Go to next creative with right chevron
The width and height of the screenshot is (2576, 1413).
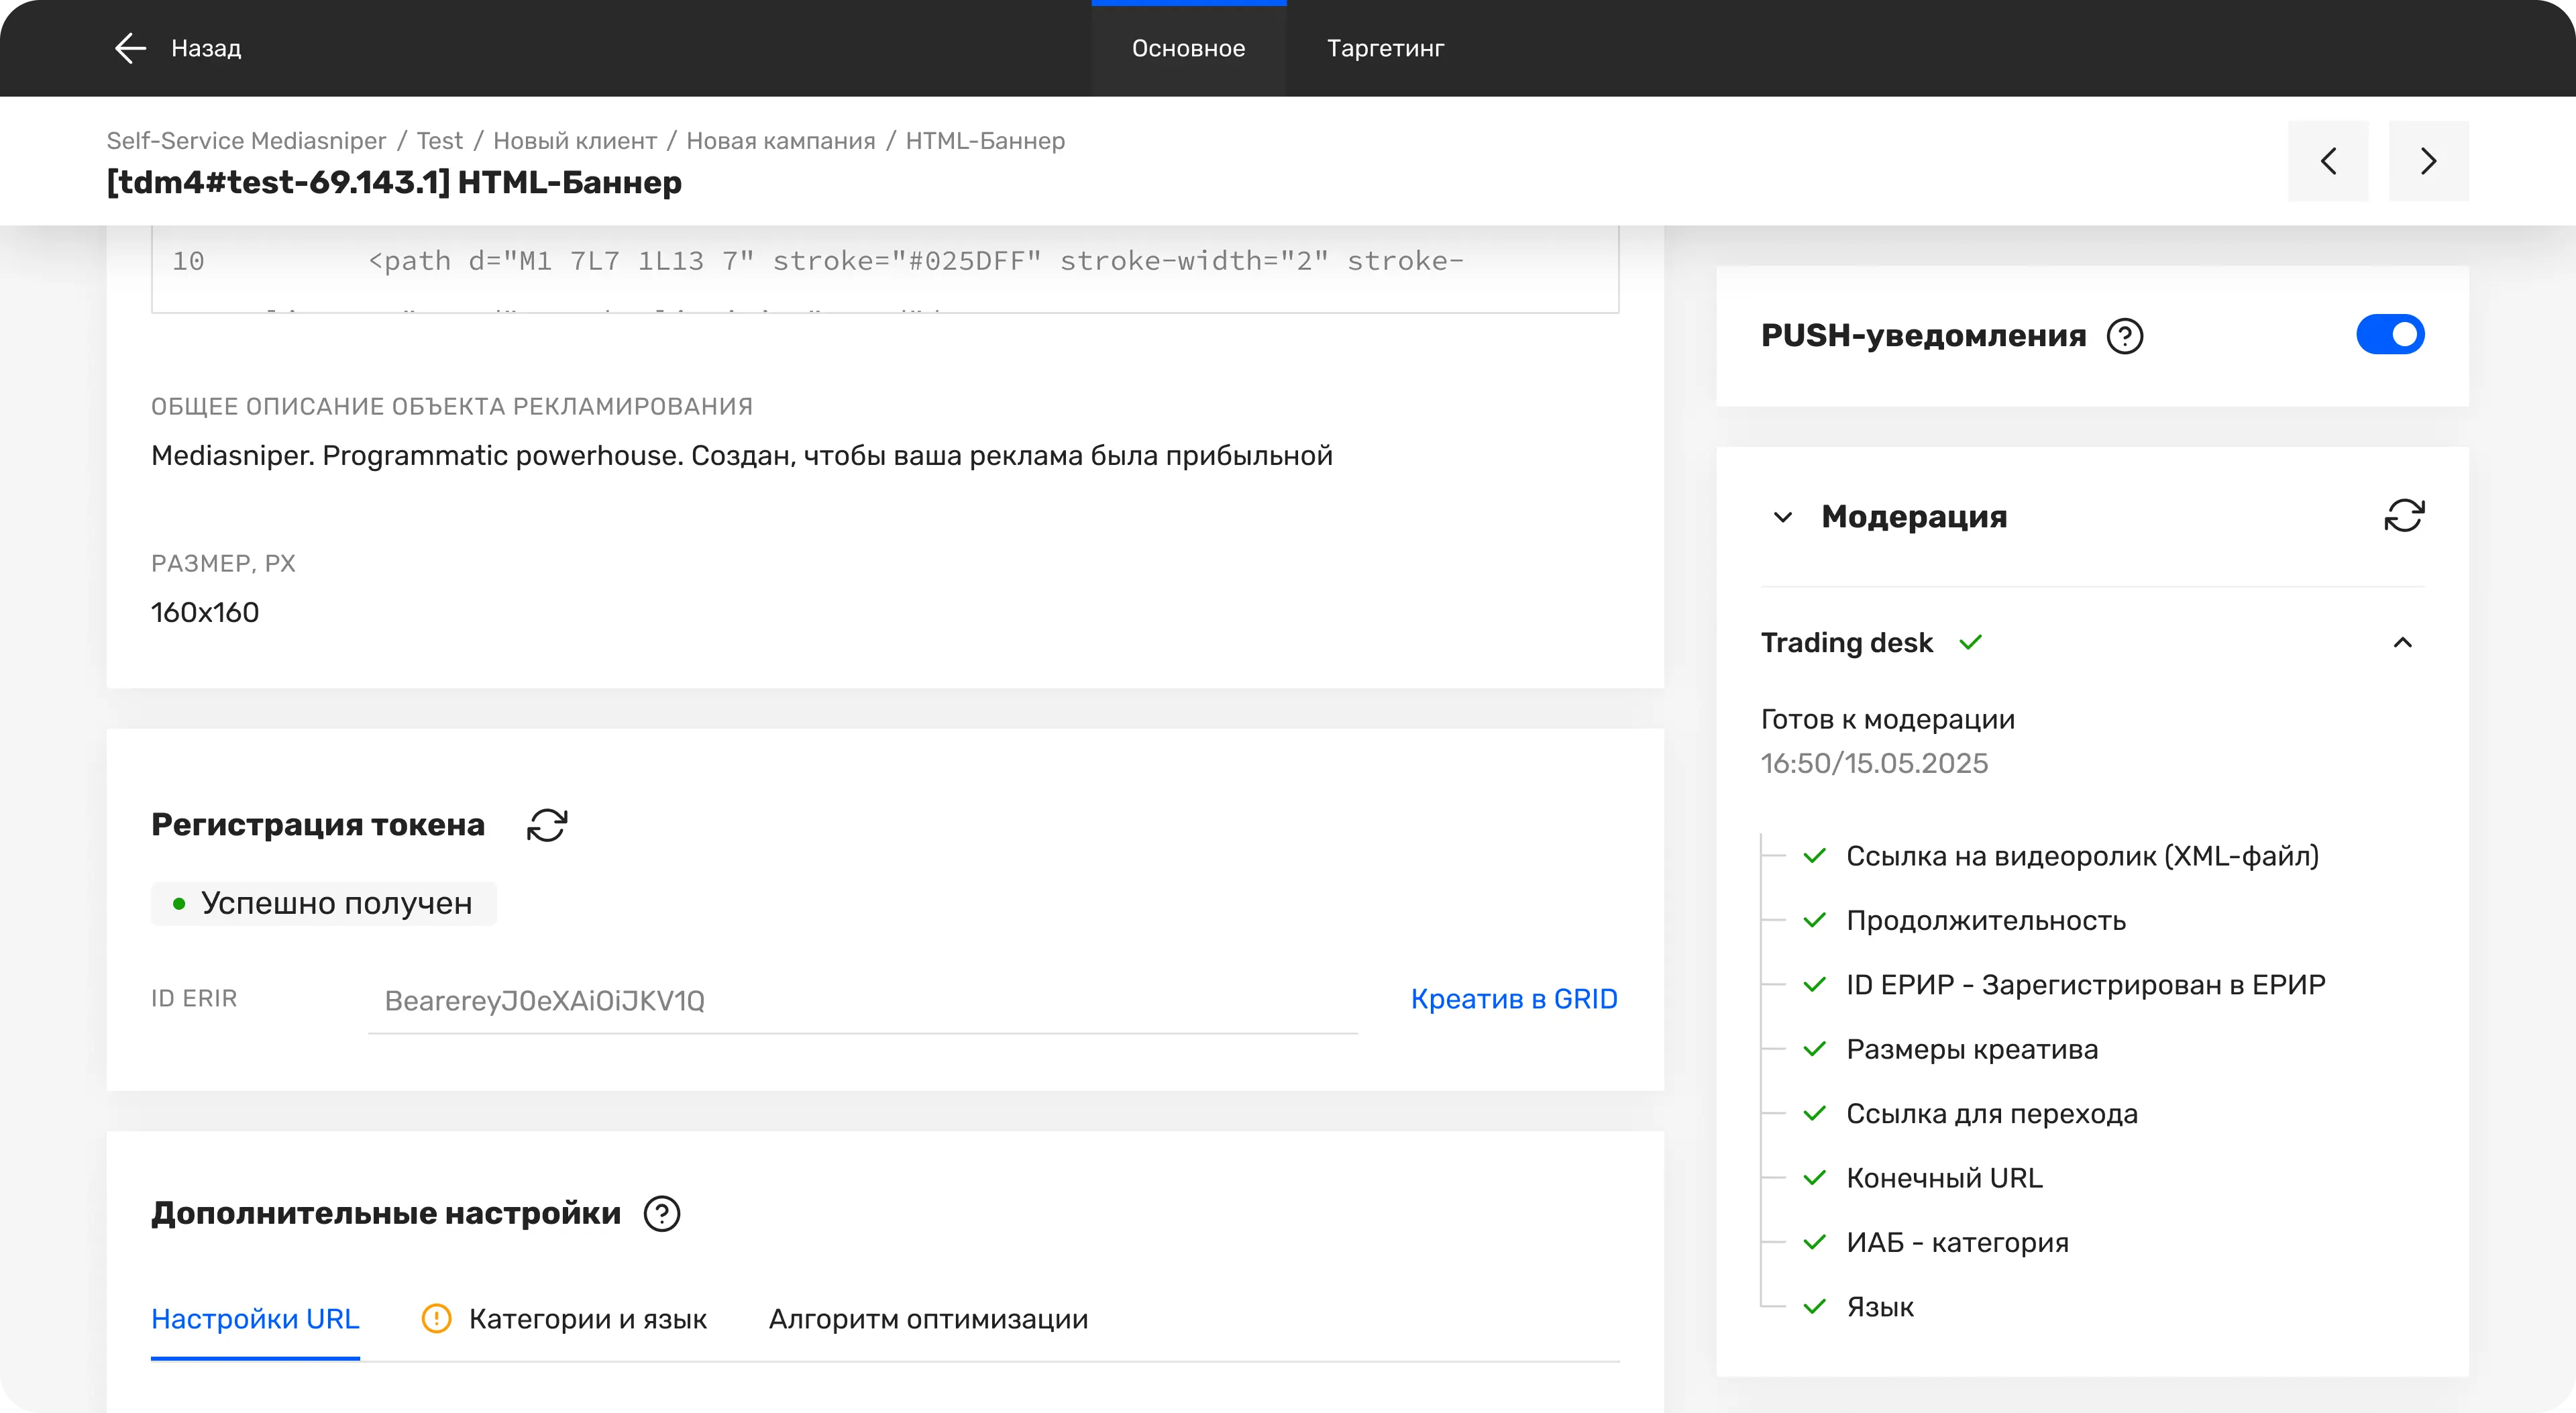(2428, 161)
